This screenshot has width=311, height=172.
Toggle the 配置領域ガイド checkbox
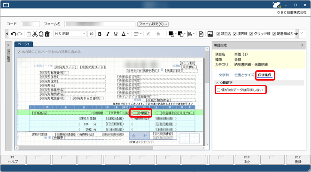click(x=274, y=34)
